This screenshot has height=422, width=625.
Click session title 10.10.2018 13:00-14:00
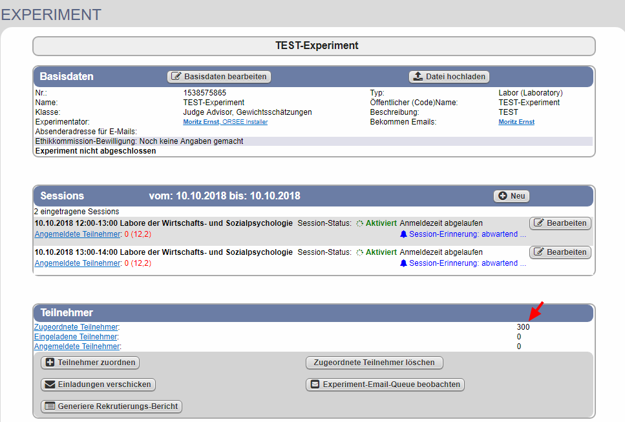[164, 252]
